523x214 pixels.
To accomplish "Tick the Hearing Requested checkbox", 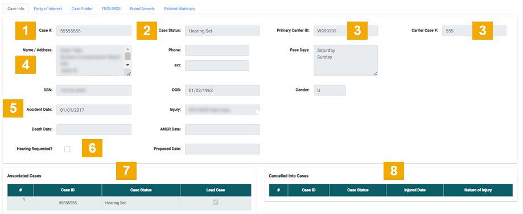I will tap(67, 149).
